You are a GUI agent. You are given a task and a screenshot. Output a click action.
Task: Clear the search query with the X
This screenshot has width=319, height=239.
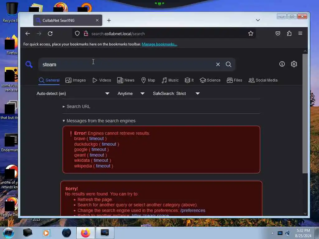tap(218, 64)
